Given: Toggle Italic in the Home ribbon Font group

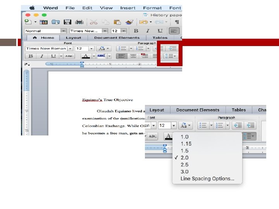Looking at the screenshot, I should pos(42,56).
